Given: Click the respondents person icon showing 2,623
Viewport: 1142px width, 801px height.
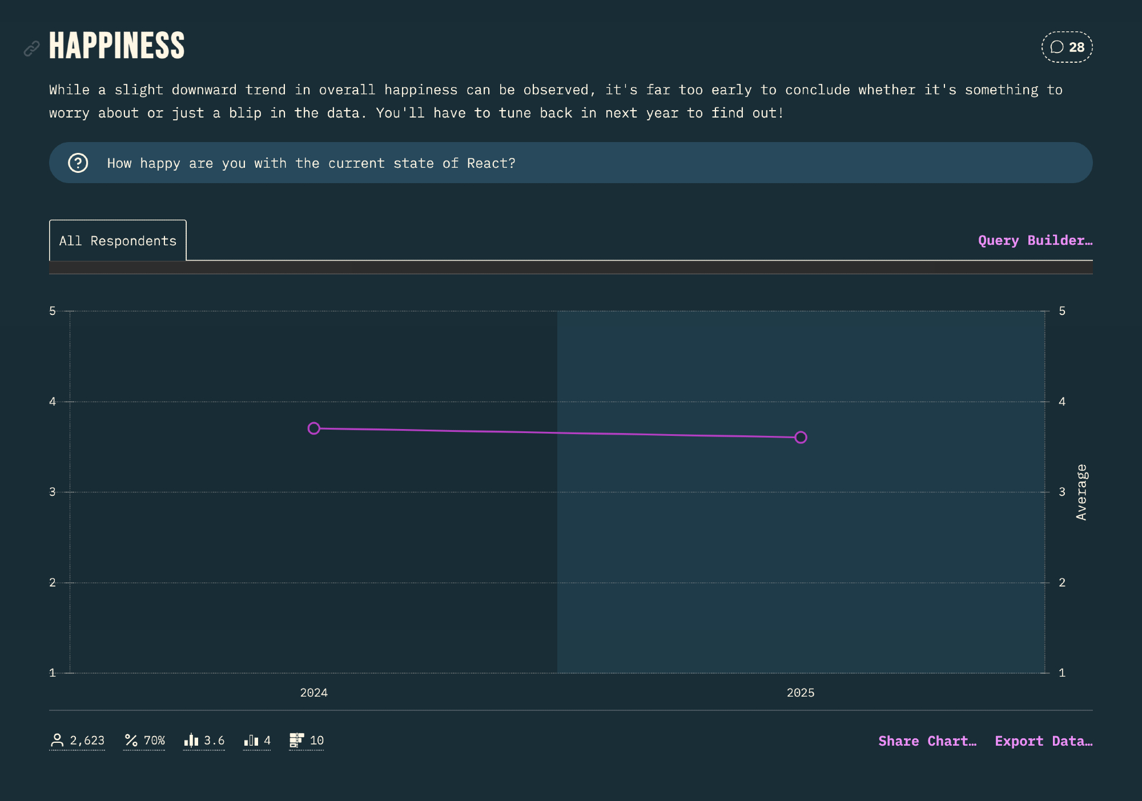Looking at the screenshot, I should [57, 741].
